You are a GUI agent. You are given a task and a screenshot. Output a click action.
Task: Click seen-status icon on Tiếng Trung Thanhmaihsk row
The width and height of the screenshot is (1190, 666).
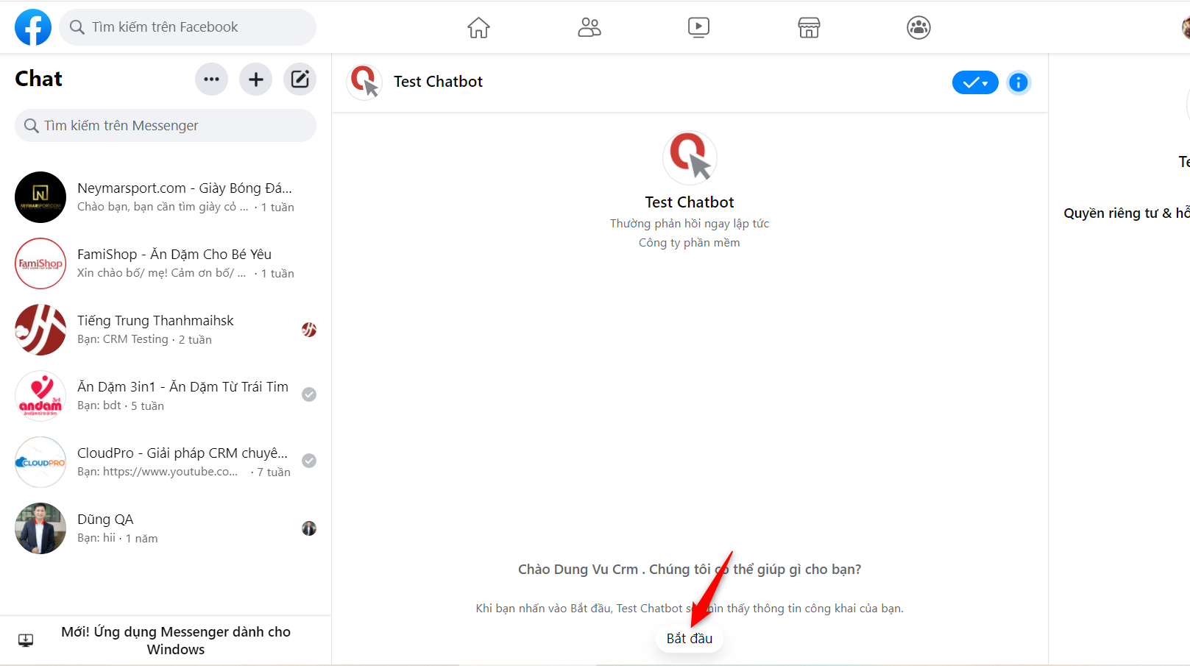[x=309, y=330]
